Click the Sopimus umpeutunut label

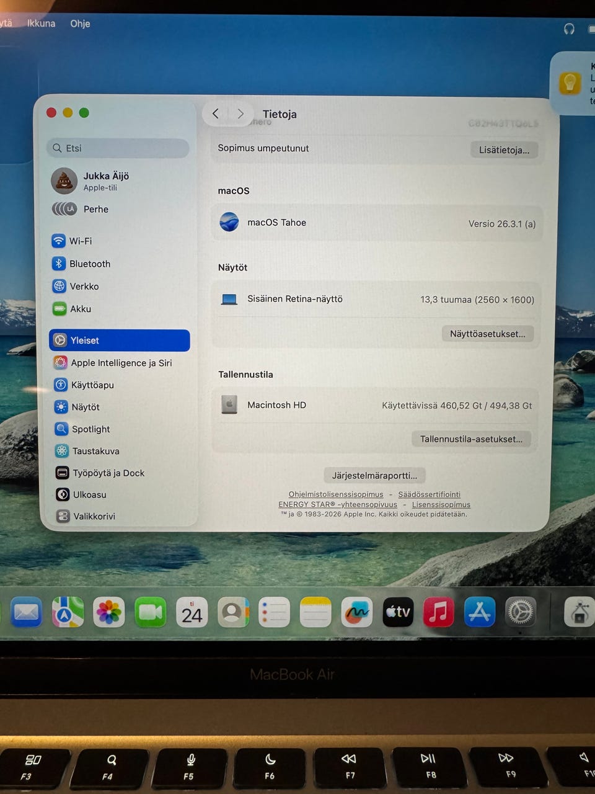[263, 148]
